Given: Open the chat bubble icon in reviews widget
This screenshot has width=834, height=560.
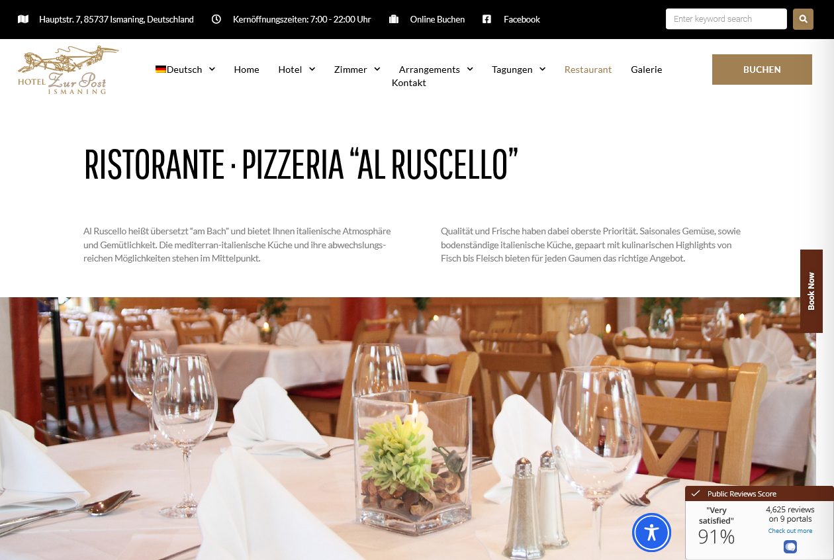Looking at the screenshot, I should pos(790,547).
